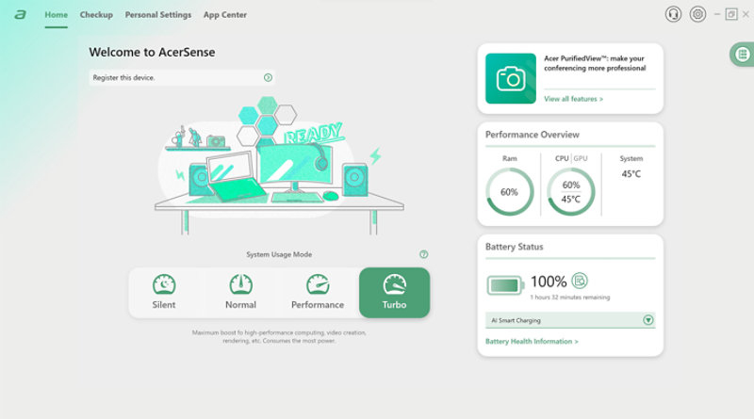The height and width of the screenshot is (419, 754).
Task: Minimize the AcerSense window
Action: pyautogui.click(x=717, y=14)
